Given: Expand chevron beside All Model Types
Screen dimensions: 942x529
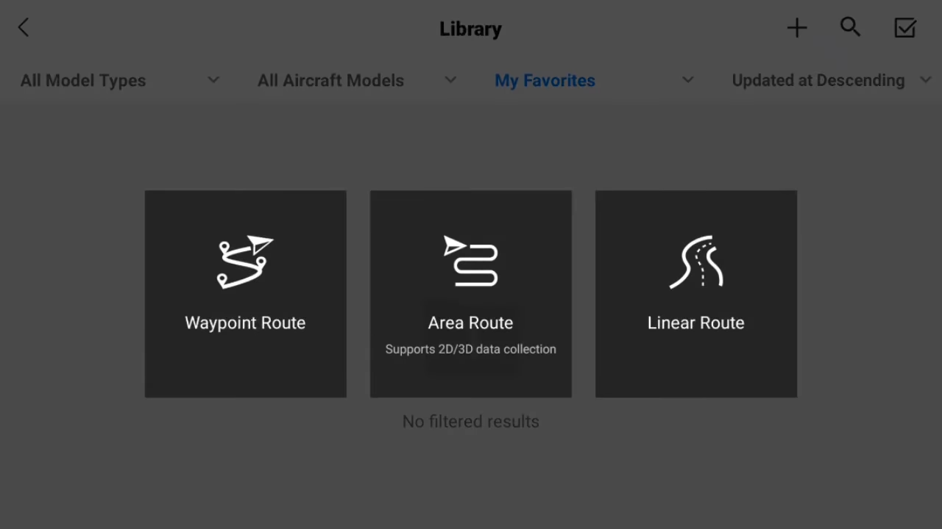Looking at the screenshot, I should click(213, 80).
